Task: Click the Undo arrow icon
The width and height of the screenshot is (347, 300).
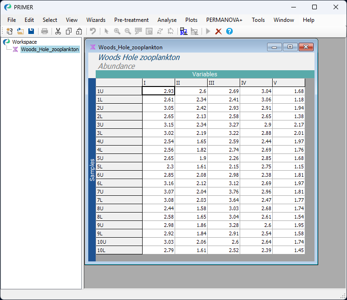Action: click(93, 31)
